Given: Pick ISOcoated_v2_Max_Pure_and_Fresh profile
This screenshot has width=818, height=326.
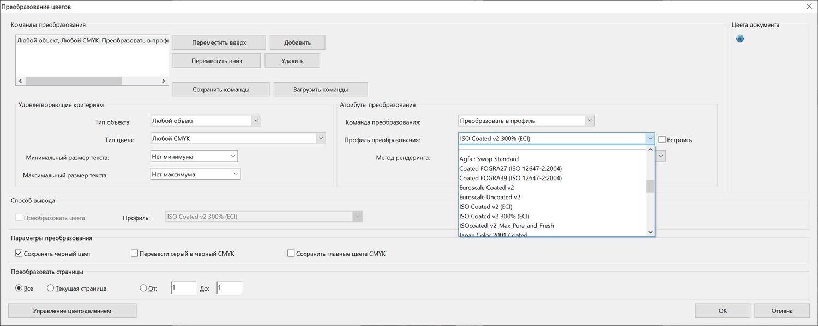Looking at the screenshot, I should 507,225.
